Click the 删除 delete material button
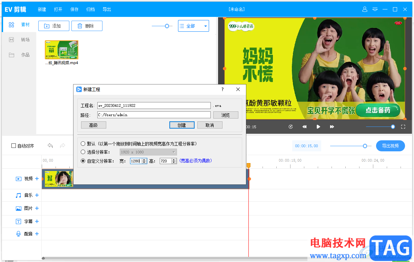The height and width of the screenshot is (262, 414). coord(87,26)
